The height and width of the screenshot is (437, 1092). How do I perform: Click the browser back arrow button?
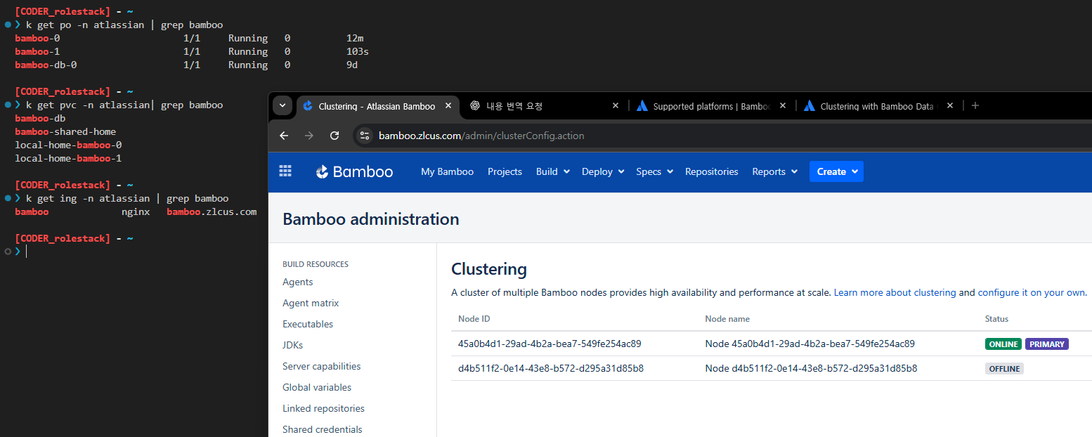pos(284,136)
